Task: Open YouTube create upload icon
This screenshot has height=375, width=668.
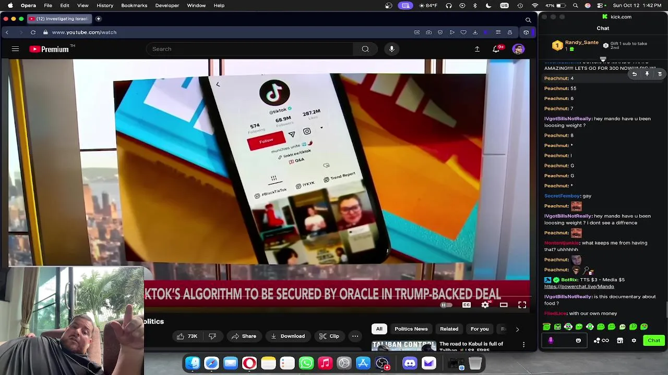Action: (477, 49)
